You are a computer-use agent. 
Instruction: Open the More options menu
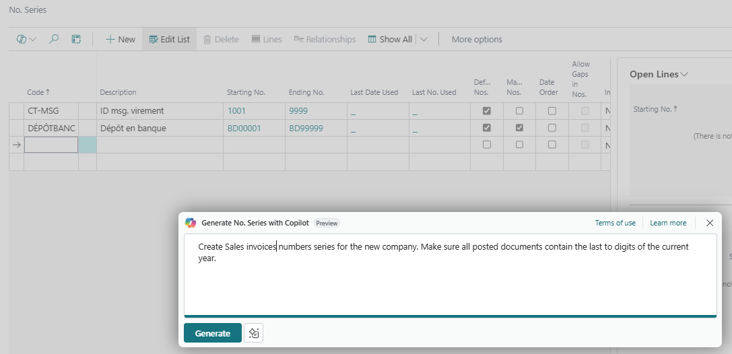(x=477, y=40)
